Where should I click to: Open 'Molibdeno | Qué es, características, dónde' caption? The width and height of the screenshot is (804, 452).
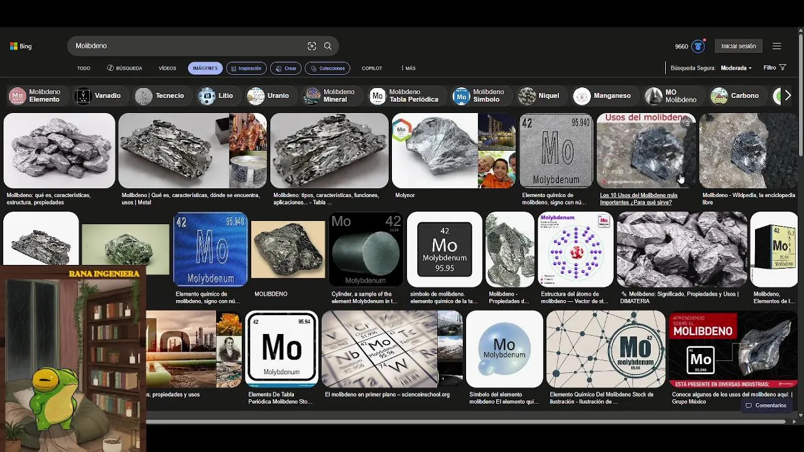click(x=190, y=199)
